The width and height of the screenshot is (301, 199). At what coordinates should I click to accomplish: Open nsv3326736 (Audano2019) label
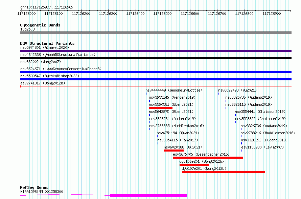pos(264,126)
